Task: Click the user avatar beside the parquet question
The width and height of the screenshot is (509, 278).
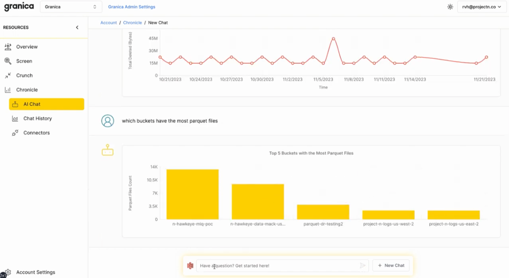Action: pos(108,121)
